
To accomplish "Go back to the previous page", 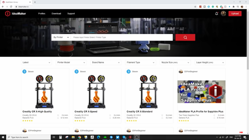I will (3, 7).
